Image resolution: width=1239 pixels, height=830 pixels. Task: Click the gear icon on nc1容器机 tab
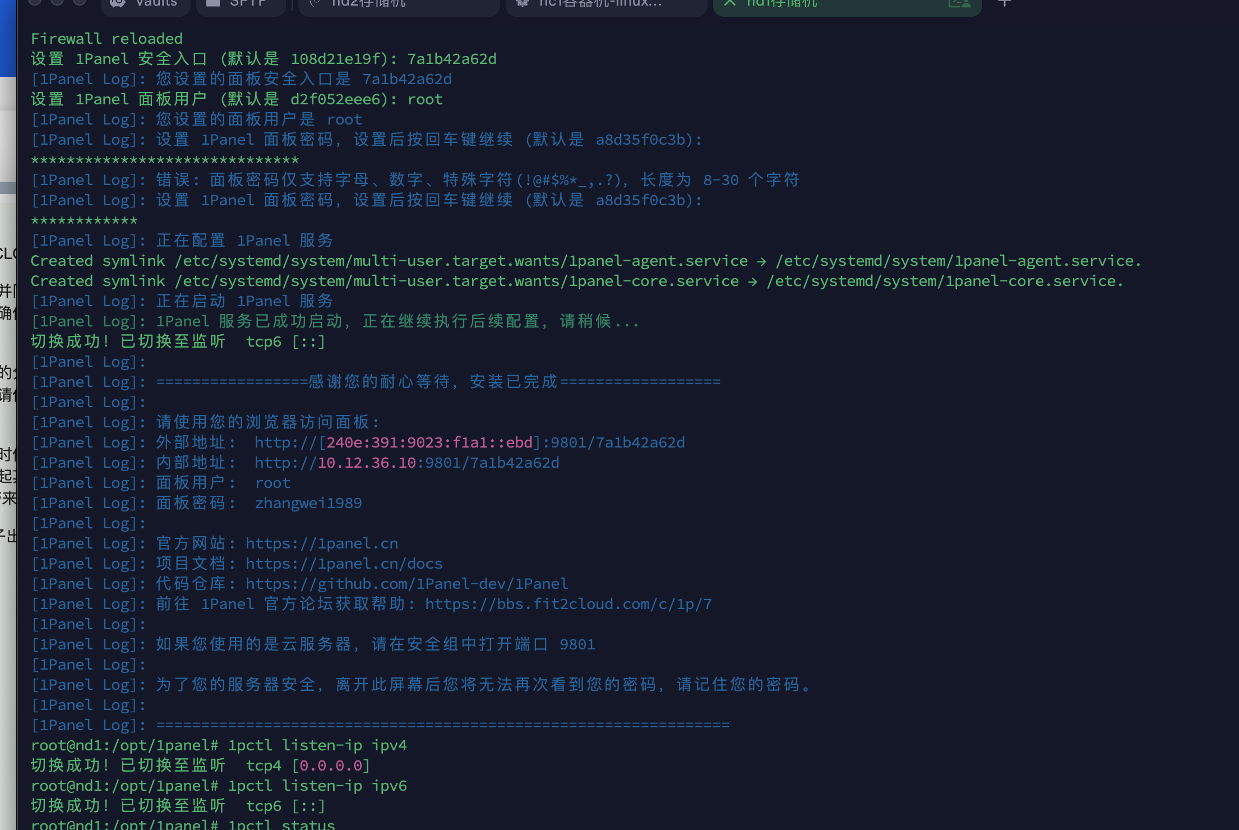pyautogui.click(x=523, y=3)
